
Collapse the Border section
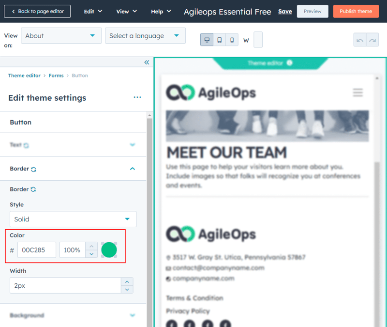[133, 169]
